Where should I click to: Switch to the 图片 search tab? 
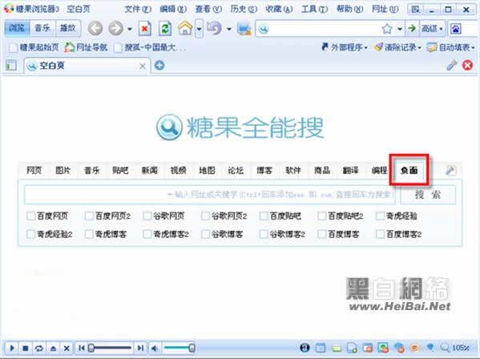[63, 170]
